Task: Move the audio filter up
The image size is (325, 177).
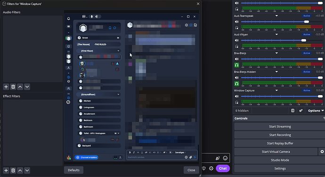Action: coord(20,87)
